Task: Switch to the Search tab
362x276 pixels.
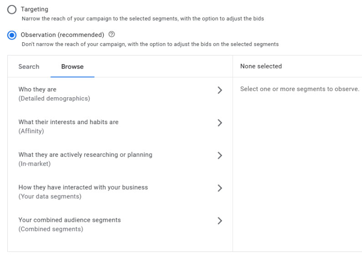Action: [29, 66]
